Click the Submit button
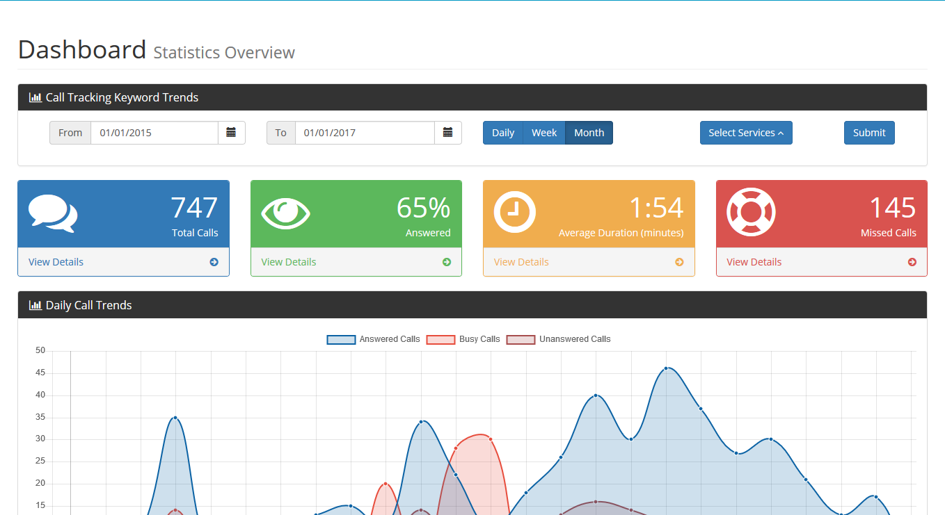This screenshot has height=515, width=945. (x=869, y=133)
